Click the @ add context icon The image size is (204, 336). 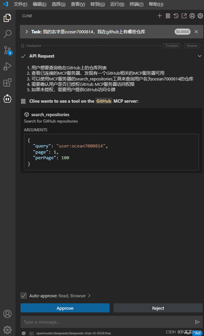pyautogui.click(x=24, y=333)
